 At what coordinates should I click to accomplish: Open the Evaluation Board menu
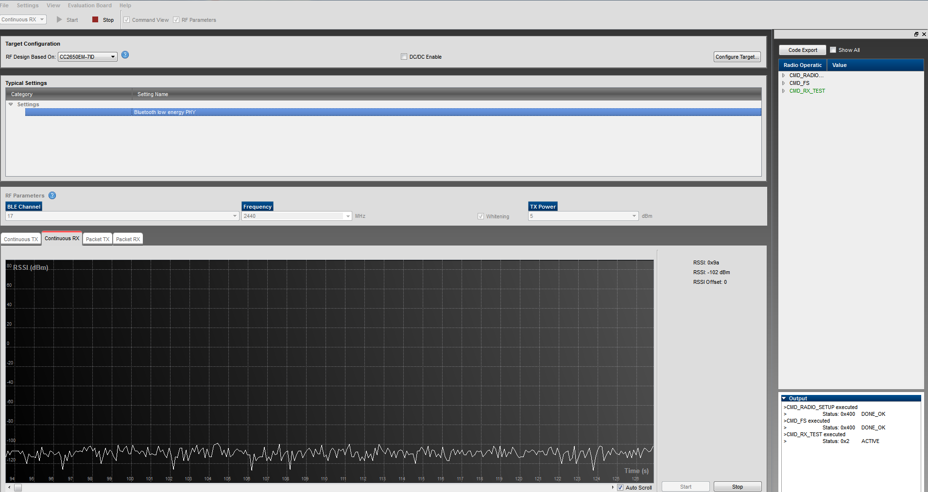pos(90,5)
